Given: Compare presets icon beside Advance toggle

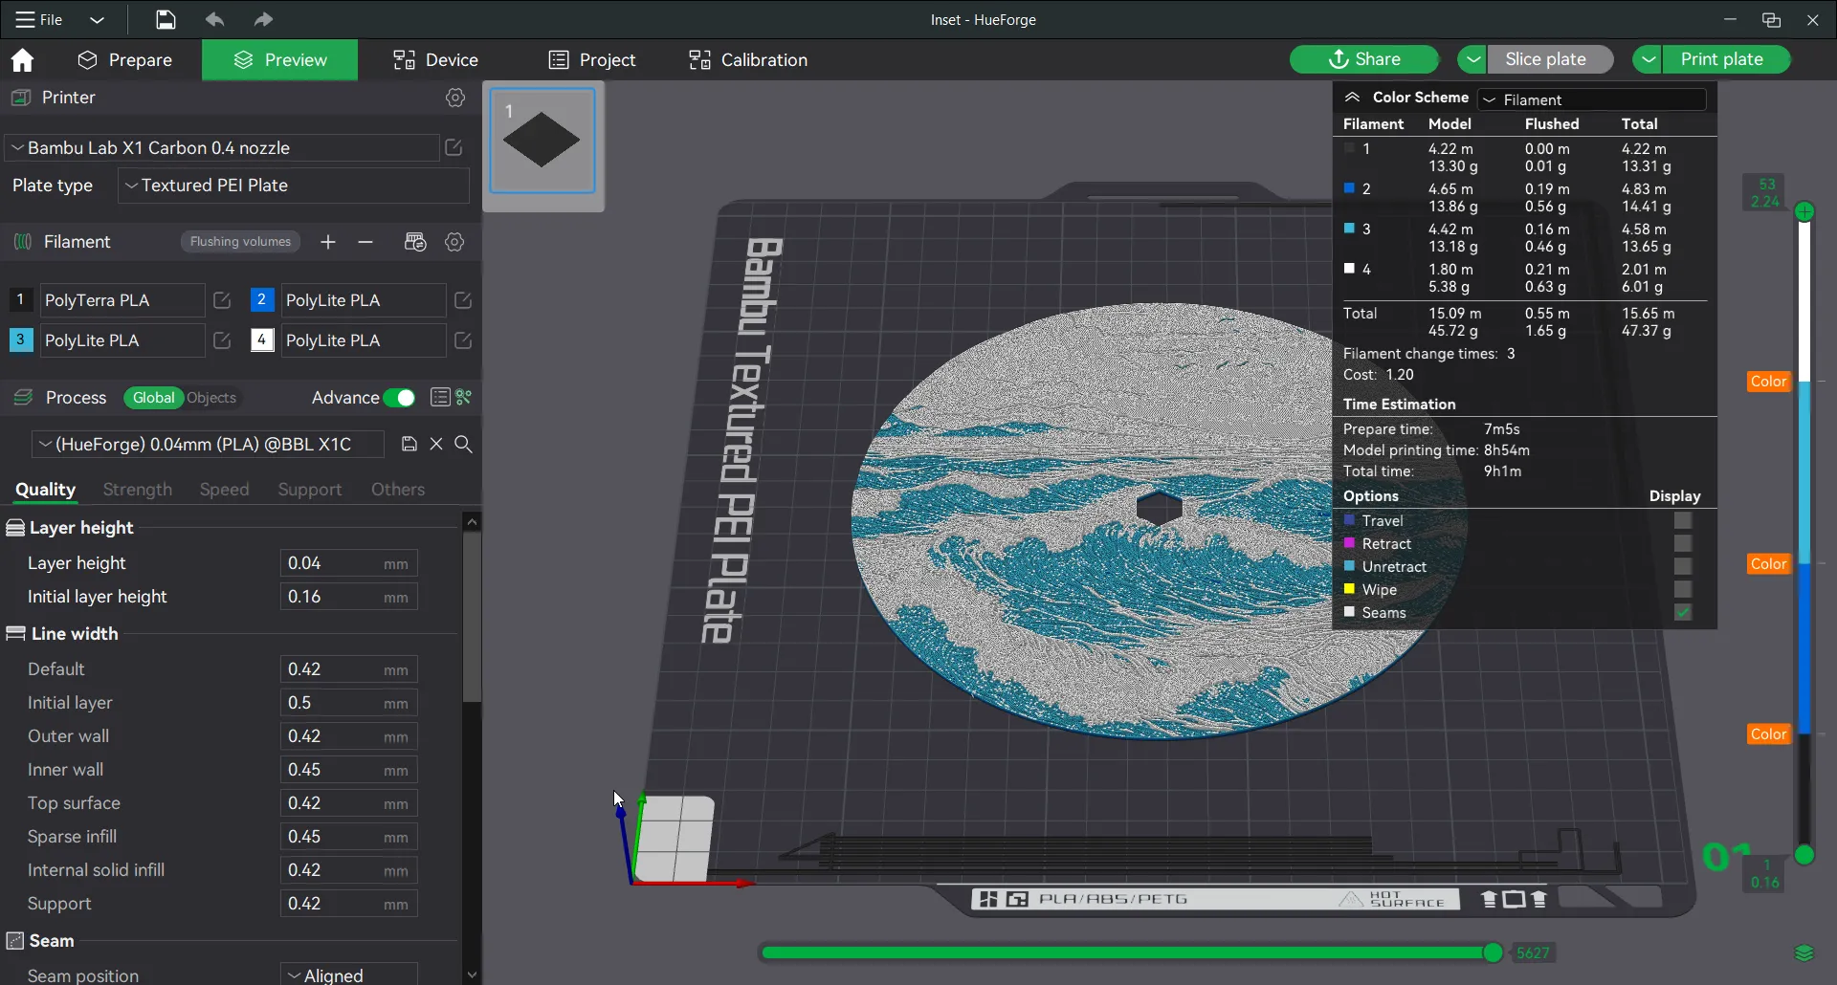Looking at the screenshot, I should tap(464, 398).
